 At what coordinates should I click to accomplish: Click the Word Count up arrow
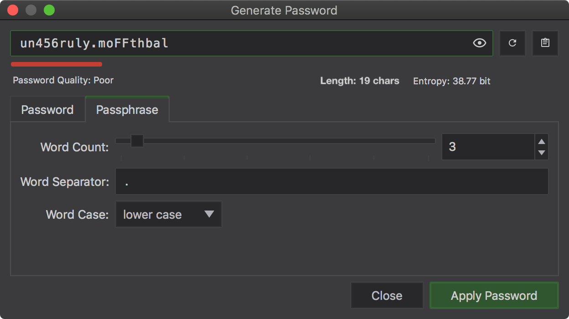click(542, 142)
